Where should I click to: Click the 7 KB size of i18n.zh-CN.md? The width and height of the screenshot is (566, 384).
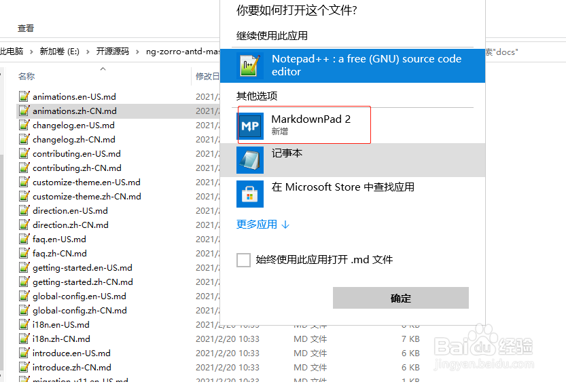(x=410, y=339)
